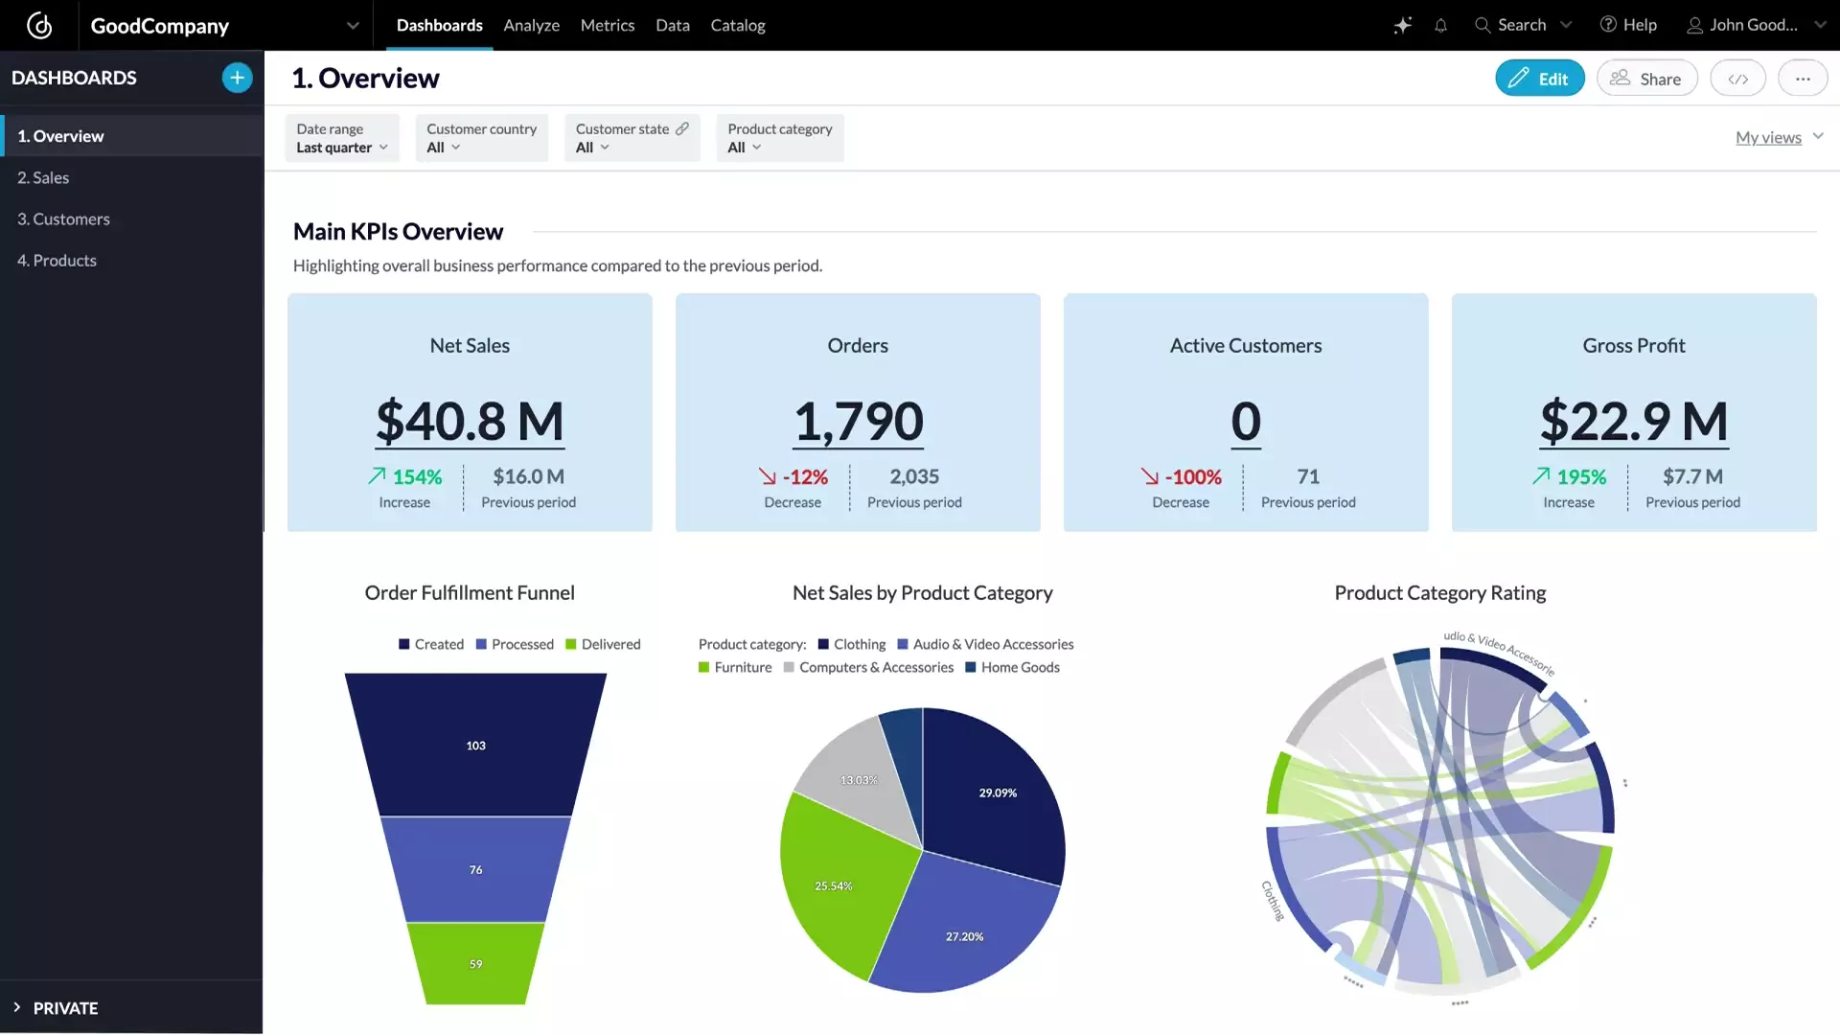Toggle the Created legend item in funnel

430,644
